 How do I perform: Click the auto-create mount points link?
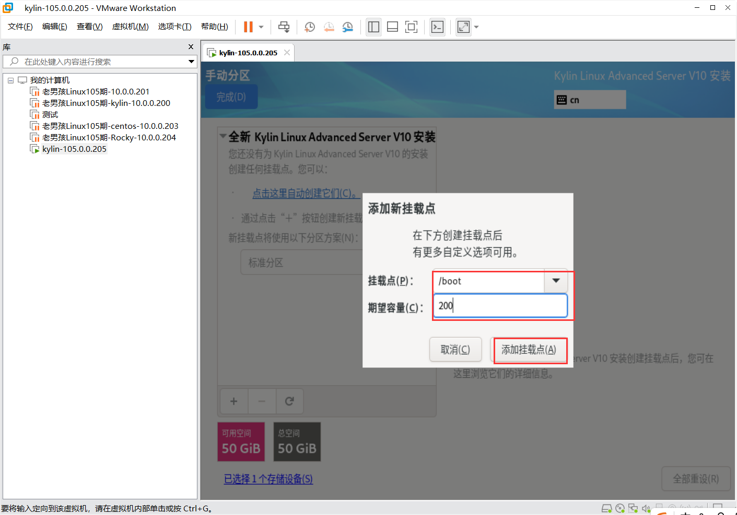pyautogui.click(x=306, y=194)
